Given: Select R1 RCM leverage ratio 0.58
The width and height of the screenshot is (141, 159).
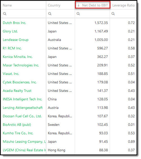Looking at the screenshot, I should pyautogui.click(x=131, y=48).
